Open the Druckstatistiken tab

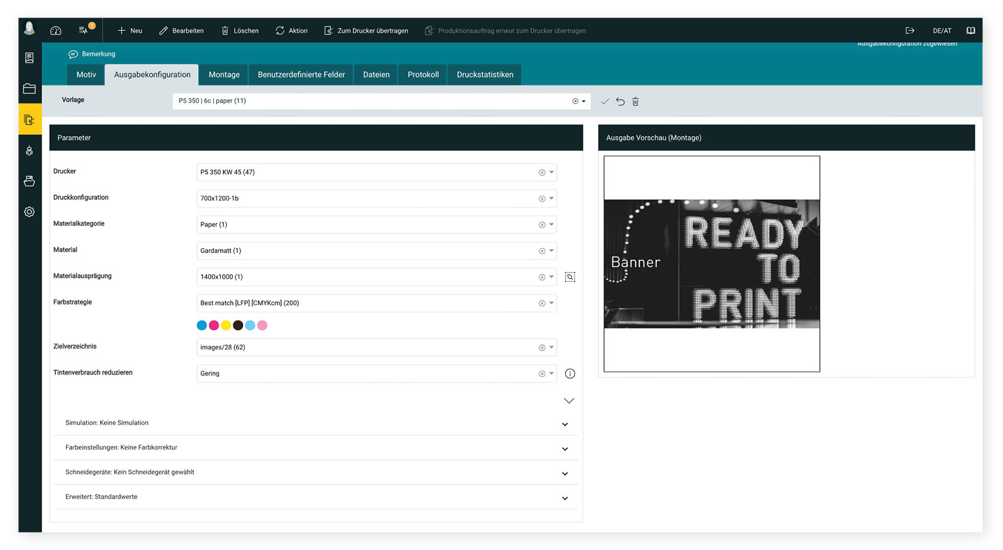(485, 75)
